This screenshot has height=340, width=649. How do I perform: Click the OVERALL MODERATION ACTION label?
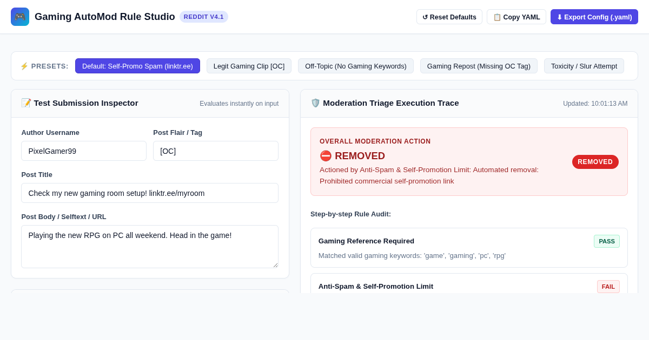click(375, 141)
